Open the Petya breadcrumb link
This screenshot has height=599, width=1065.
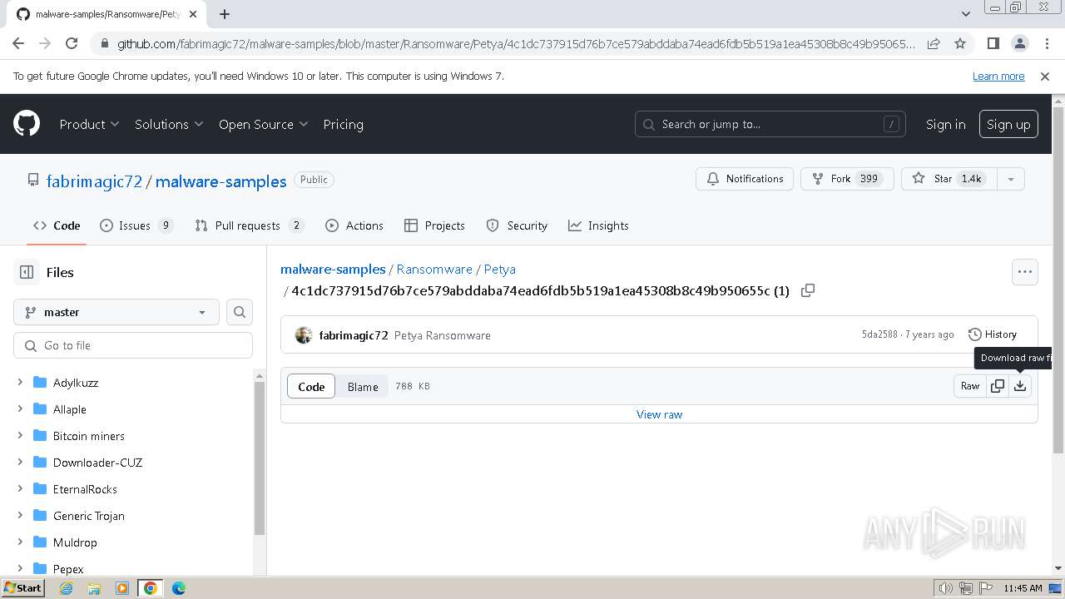(x=500, y=270)
